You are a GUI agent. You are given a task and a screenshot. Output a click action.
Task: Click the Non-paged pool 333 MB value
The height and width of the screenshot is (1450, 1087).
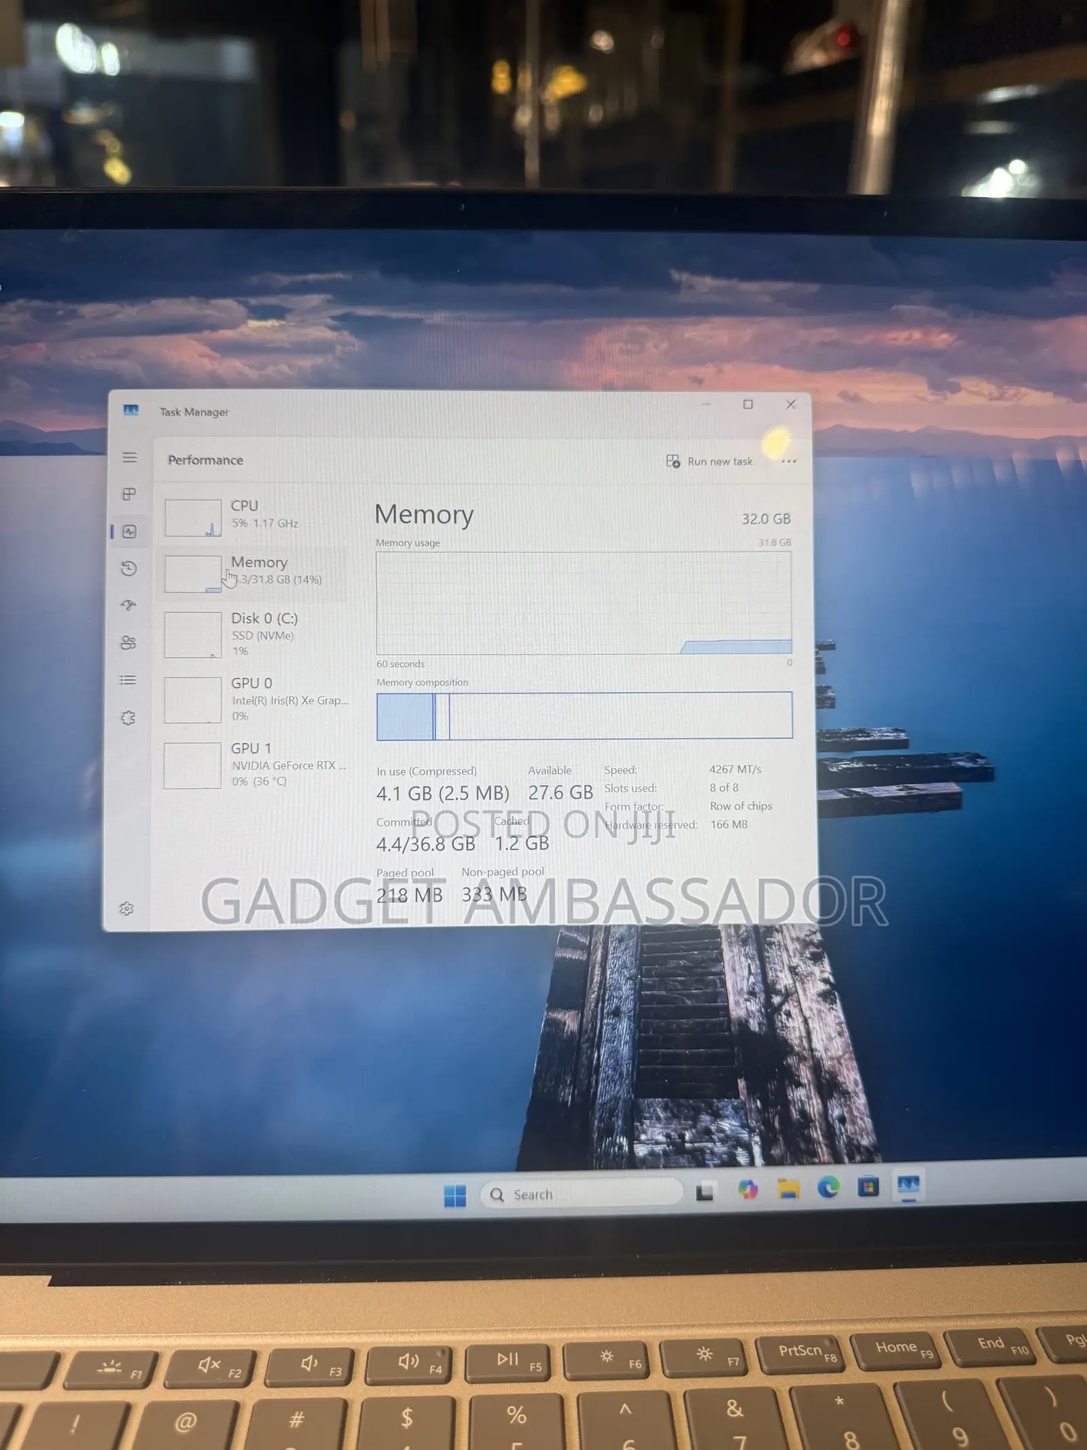click(495, 894)
